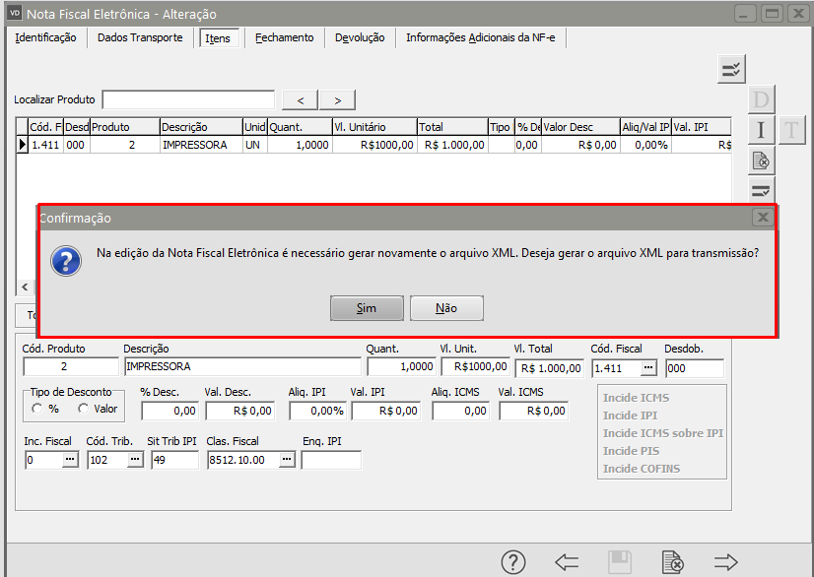The image size is (814, 577).
Task: Click the delete item document icon beside grid
Action: pos(761,160)
